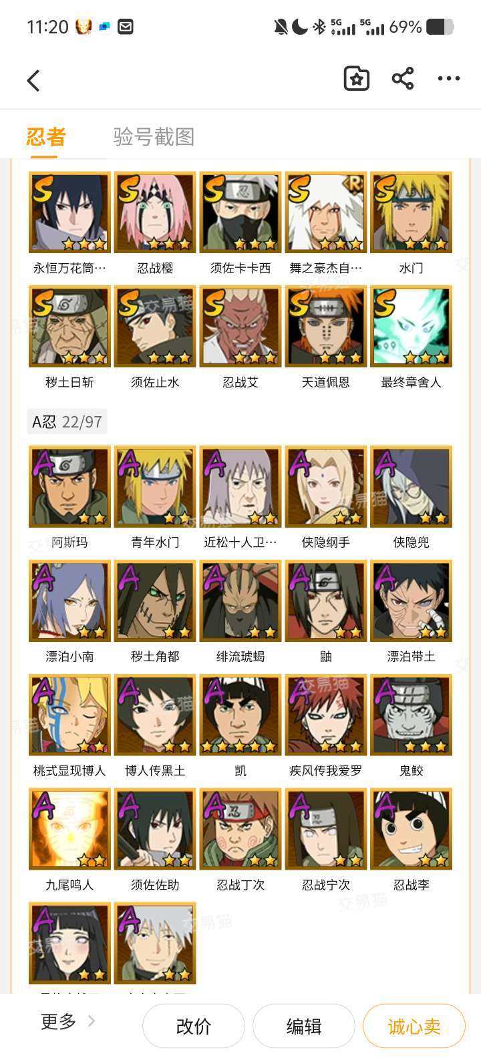
Task: Switch to 验号截图 tab
Action: pos(154,137)
